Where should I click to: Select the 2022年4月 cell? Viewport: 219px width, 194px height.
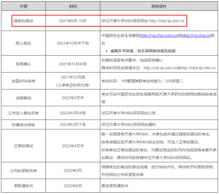click(x=73, y=170)
